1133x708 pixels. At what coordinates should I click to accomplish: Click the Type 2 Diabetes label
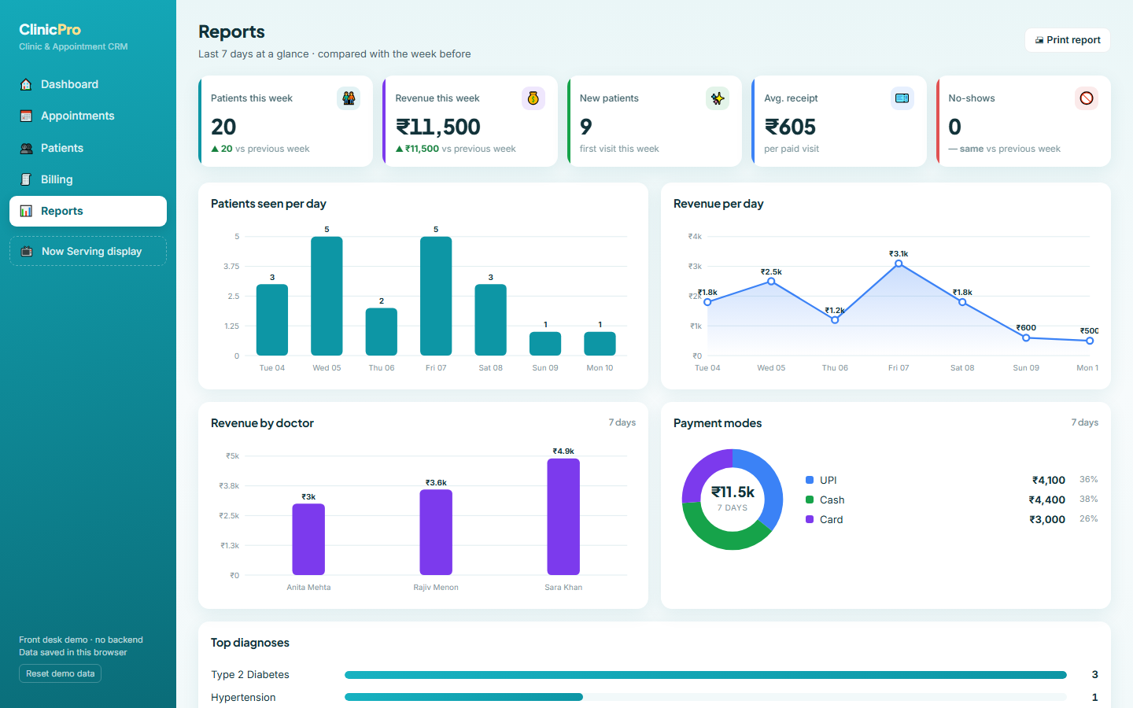[250, 675]
